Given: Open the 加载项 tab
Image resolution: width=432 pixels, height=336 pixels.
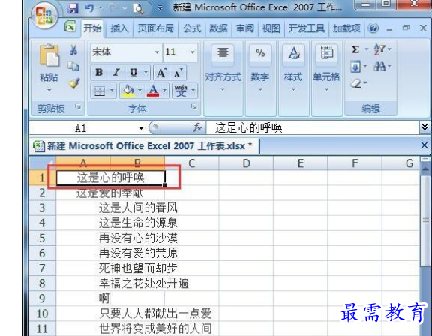Looking at the screenshot, I should pos(346,28).
